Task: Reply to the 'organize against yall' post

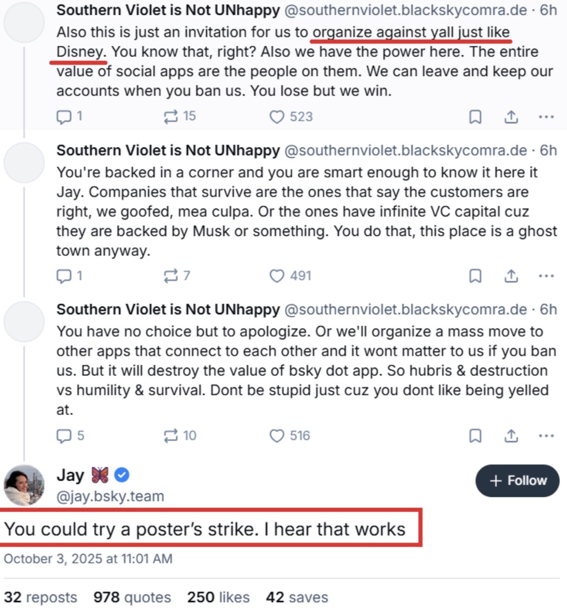Action: (x=64, y=117)
